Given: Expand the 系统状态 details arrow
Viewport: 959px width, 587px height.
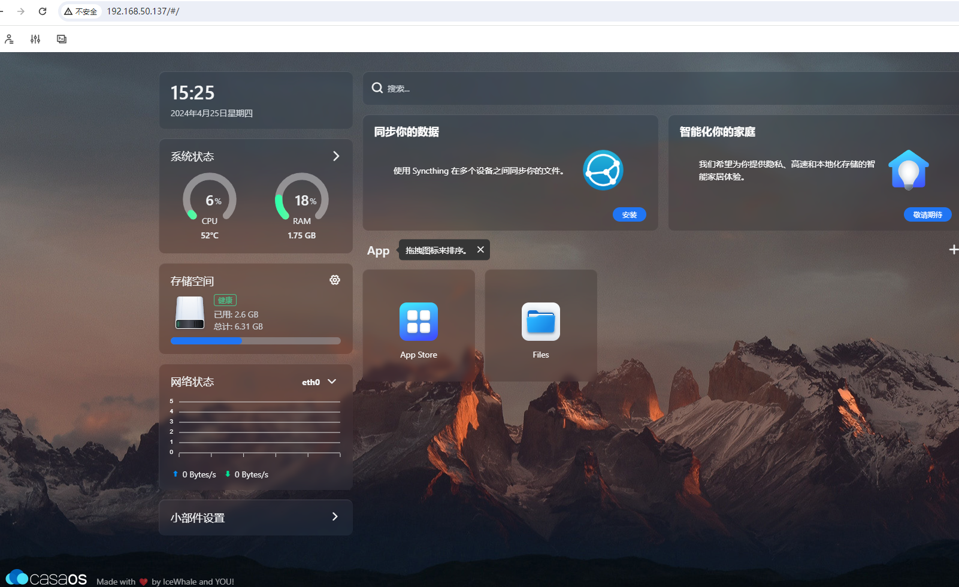Looking at the screenshot, I should click(x=336, y=156).
